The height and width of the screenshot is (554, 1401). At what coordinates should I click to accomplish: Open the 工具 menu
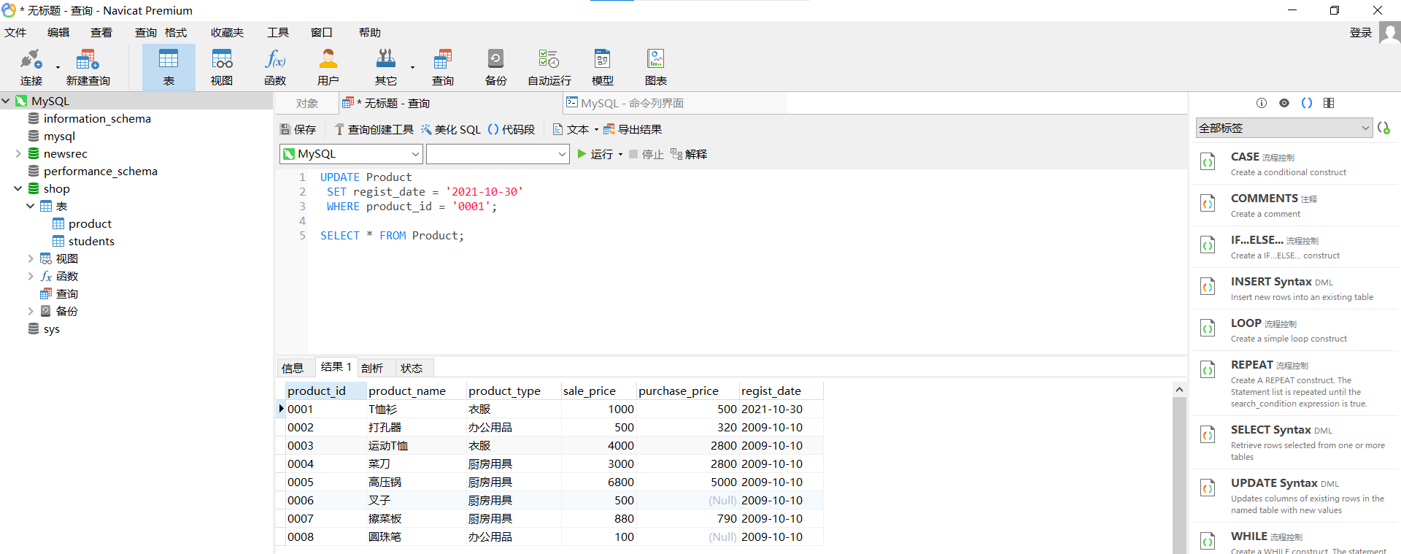click(x=278, y=33)
